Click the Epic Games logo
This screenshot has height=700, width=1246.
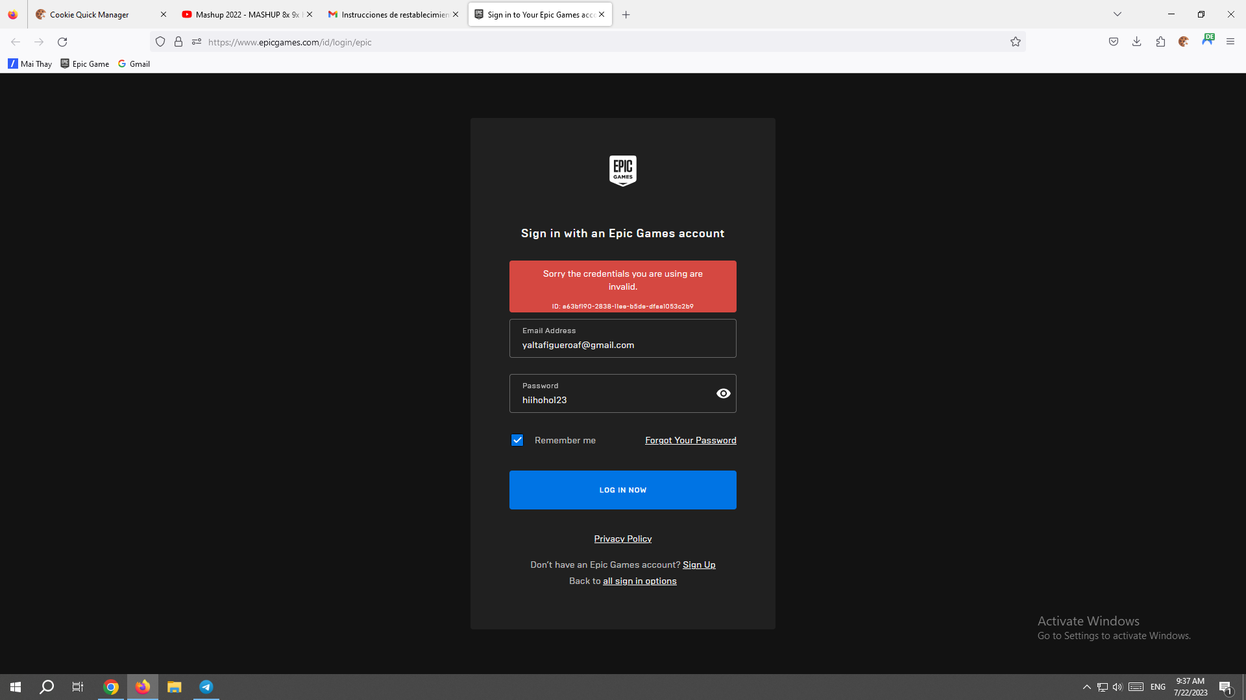pyautogui.click(x=623, y=170)
